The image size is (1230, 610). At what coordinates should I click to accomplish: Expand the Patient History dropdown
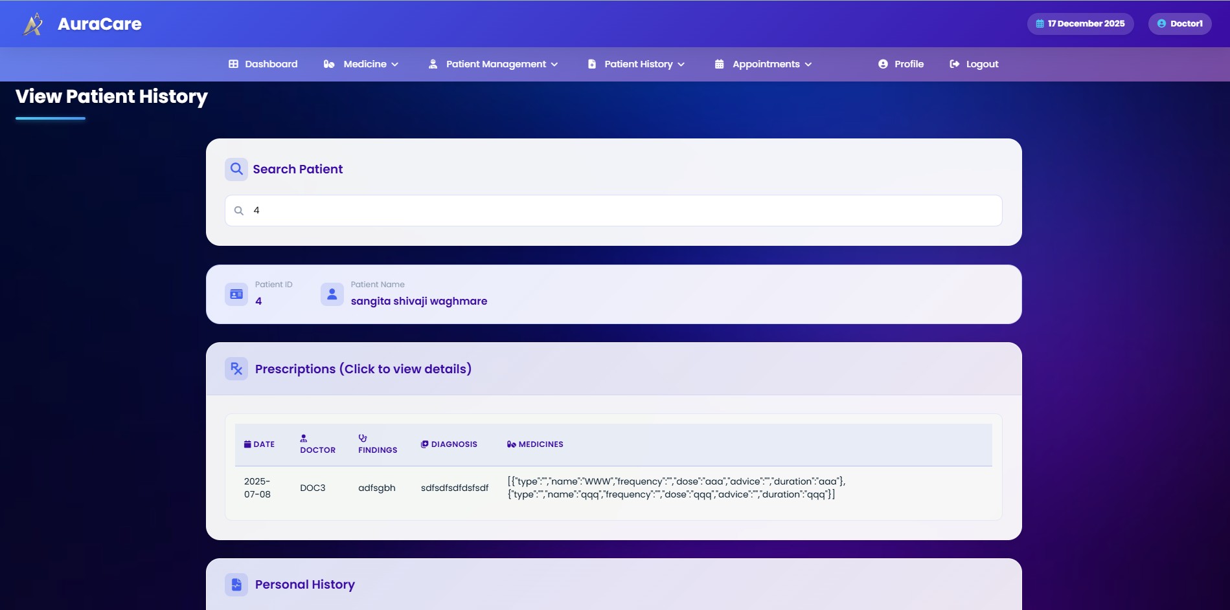[x=636, y=64]
